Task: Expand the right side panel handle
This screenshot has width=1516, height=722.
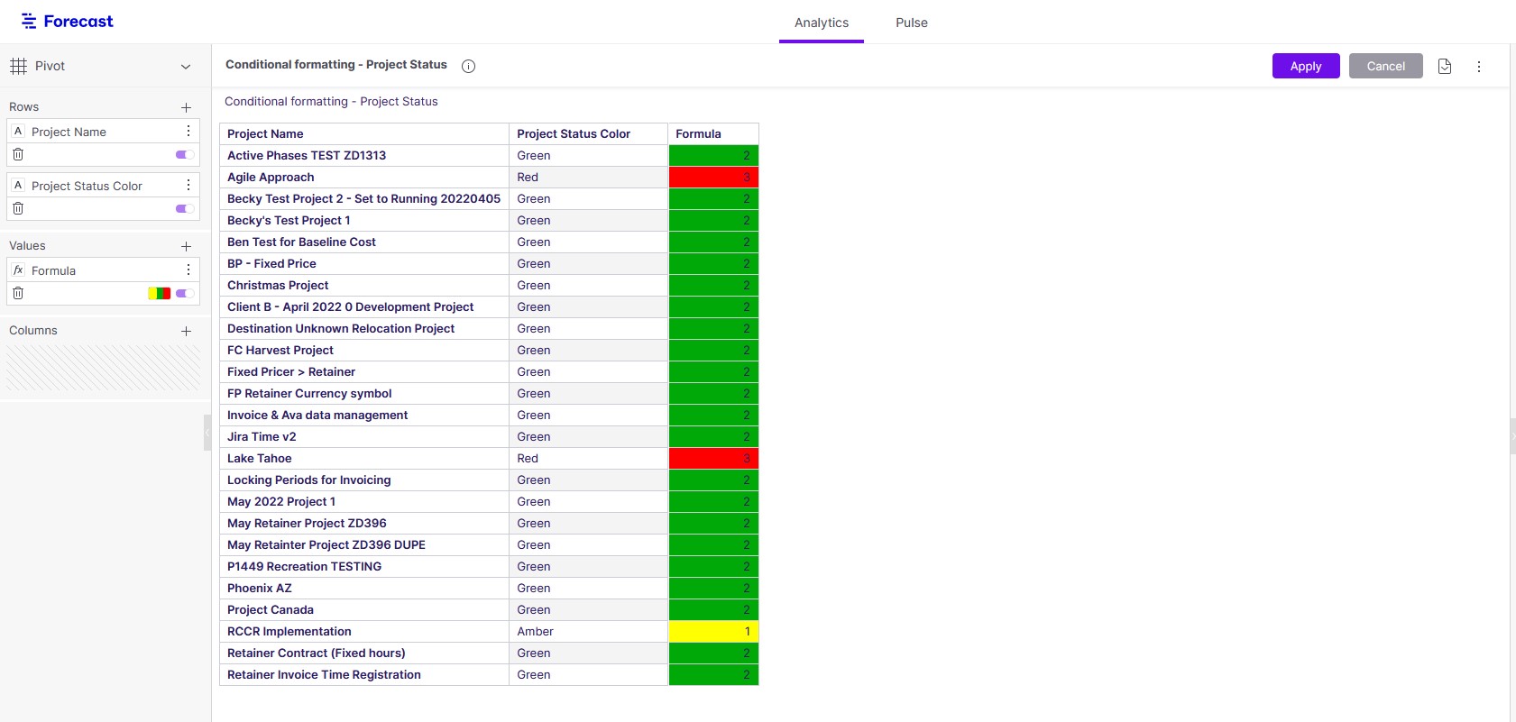Action: (x=1512, y=435)
